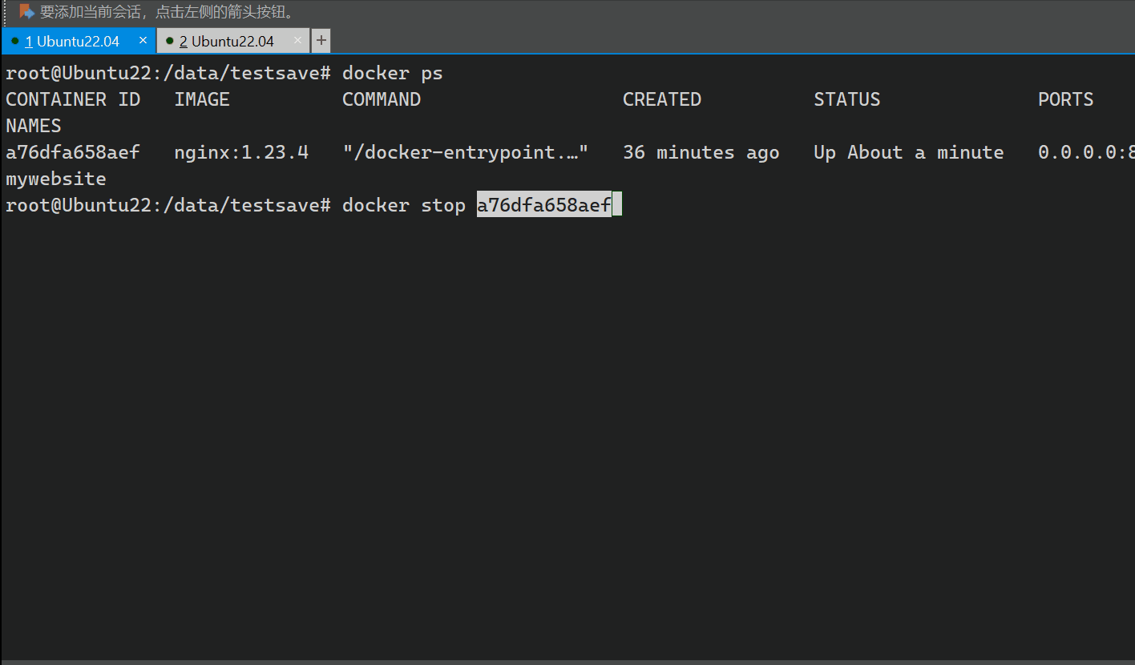The width and height of the screenshot is (1135, 665).
Task: Click the "/docker-entrypoint.…" command text
Action: (x=466, y=152)
